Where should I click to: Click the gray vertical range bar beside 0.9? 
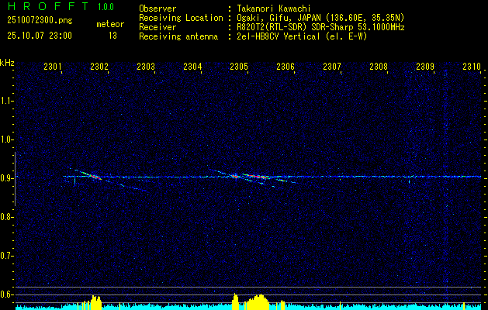tap(15, 179)
